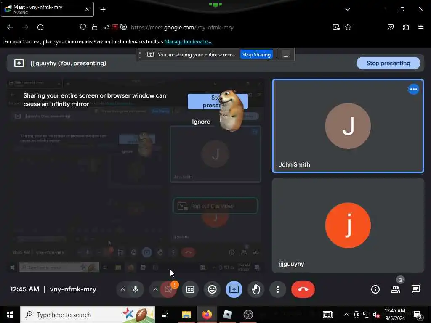The image size is (431, 323).
Task: Close the Meet vny-nfmk-mry tab
Action: coord(87,9)
